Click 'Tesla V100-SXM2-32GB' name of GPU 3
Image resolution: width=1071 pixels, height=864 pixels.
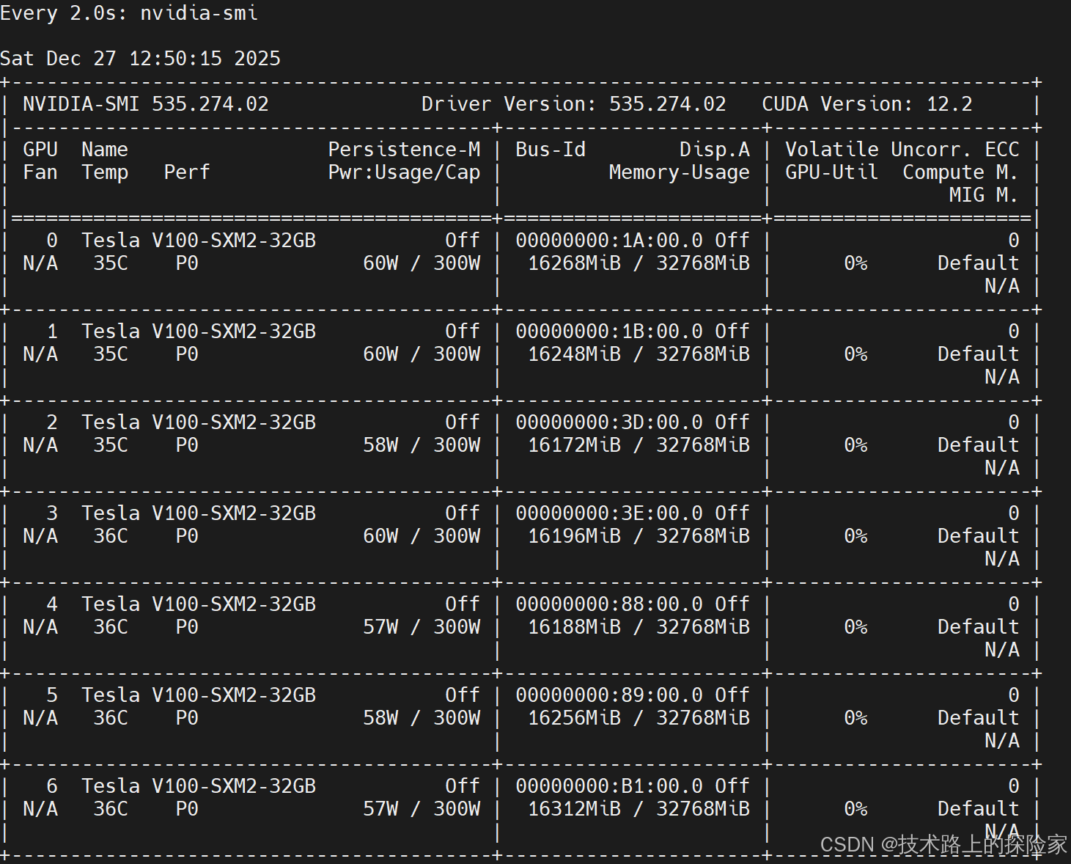tap(199, 513)
